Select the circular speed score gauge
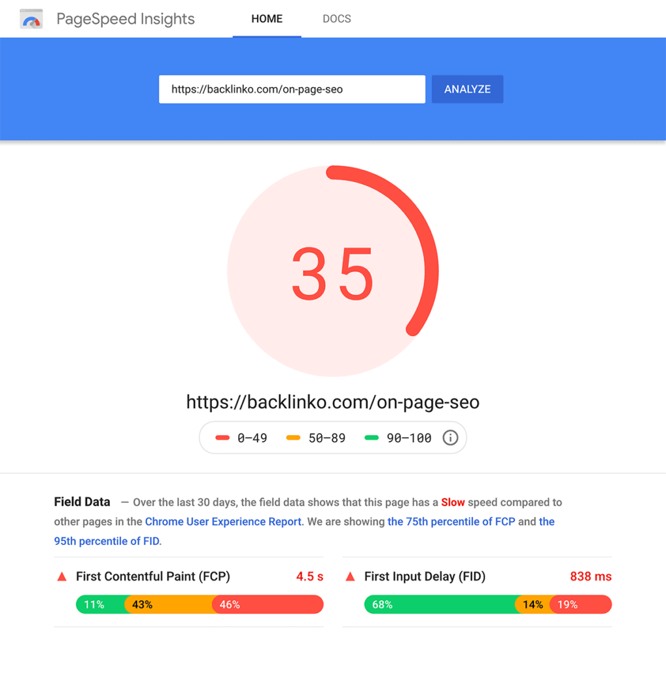The image size is (666, 673). [x=332, y=272]
